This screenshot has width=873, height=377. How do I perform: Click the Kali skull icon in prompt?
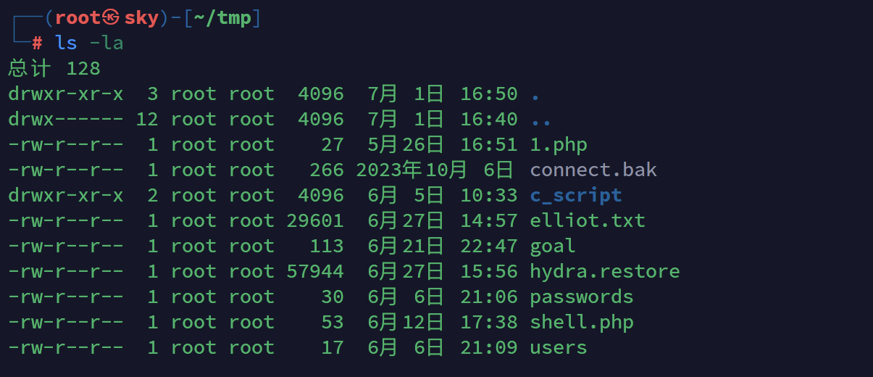[111, 17]
